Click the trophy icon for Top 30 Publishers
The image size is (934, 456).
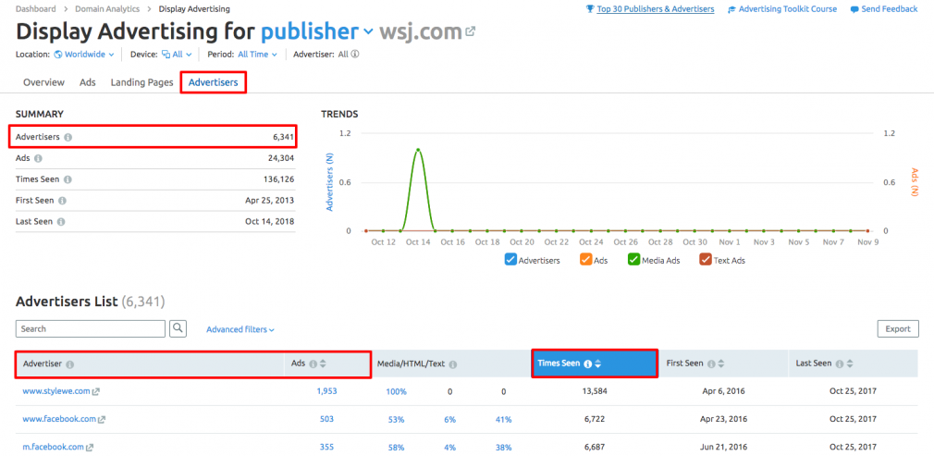point(590,9)
